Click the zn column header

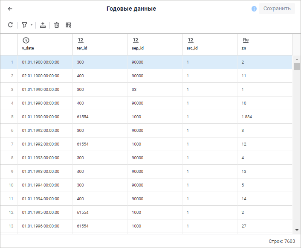click(264, 44)
